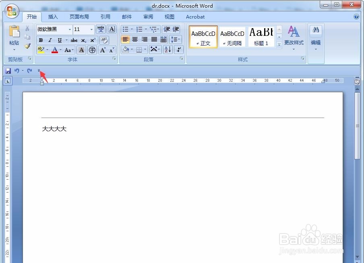Apply distributed alignment
Screen dimensions: 364x263
[163, 39]
